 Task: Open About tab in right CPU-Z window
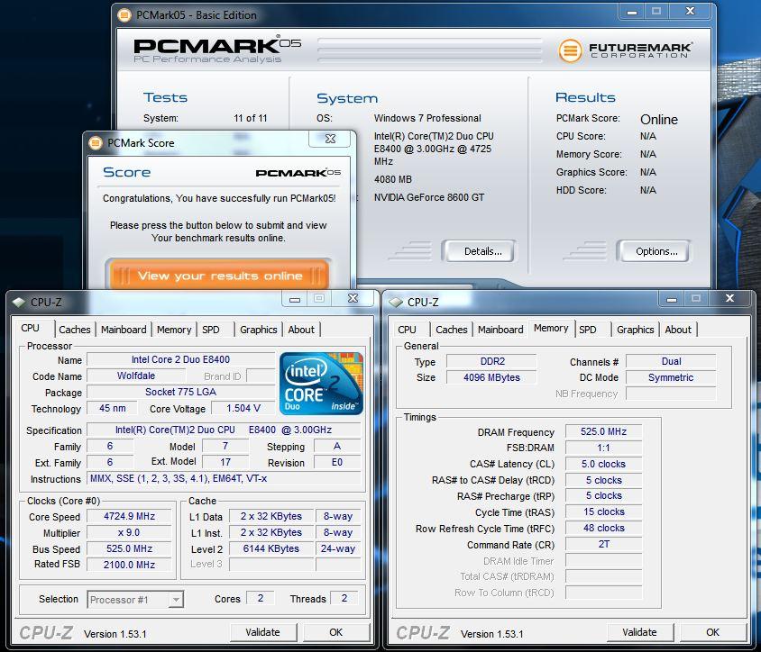point(678,330)
